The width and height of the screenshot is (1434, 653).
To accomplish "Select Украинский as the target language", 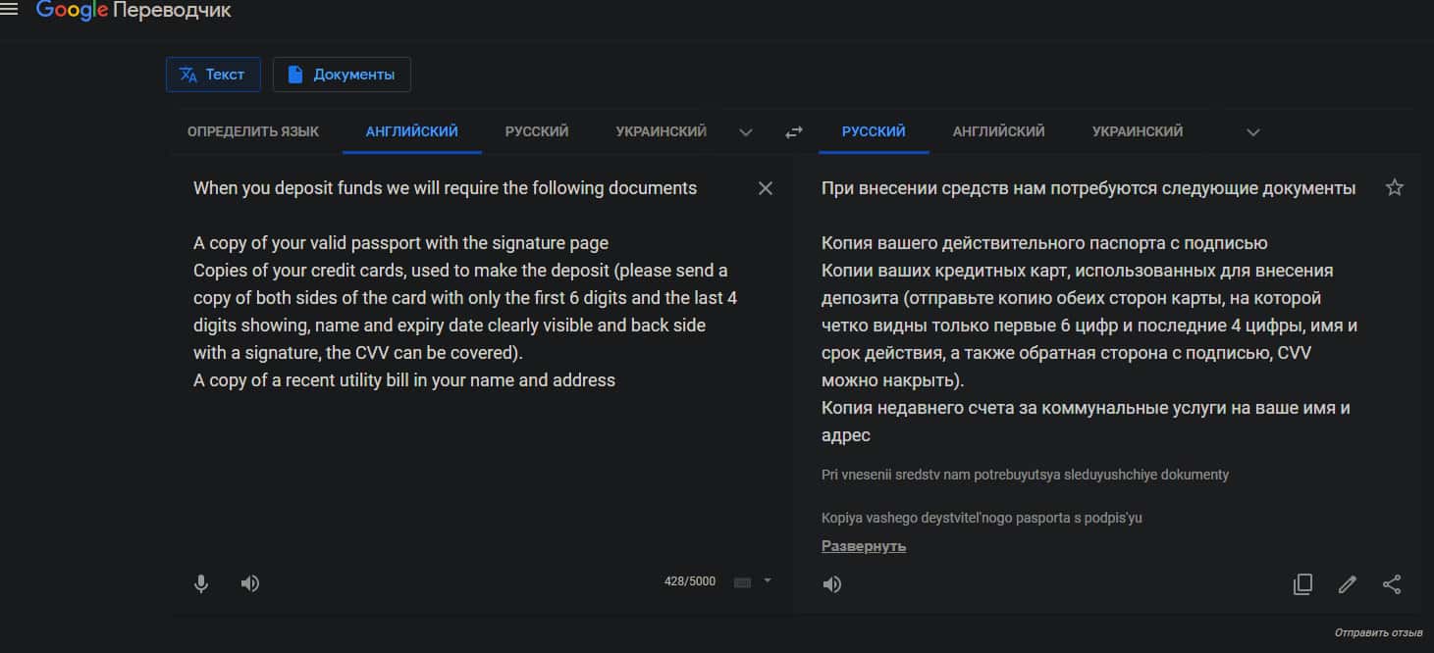I will click(x=1137, y=131).
